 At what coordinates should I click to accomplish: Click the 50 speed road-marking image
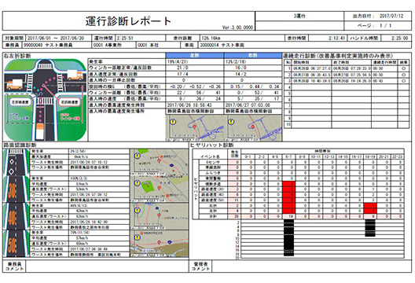click(17, 244)
